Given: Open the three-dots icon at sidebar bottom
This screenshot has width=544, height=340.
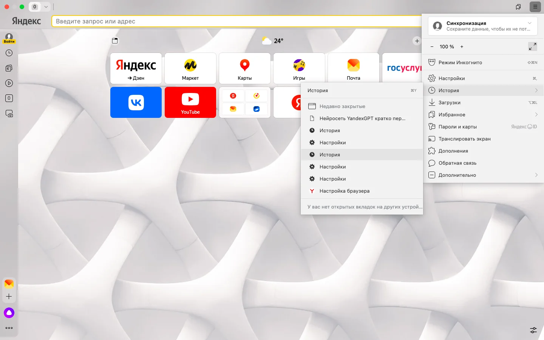Looking at the screenshot, I should (9, 328).
